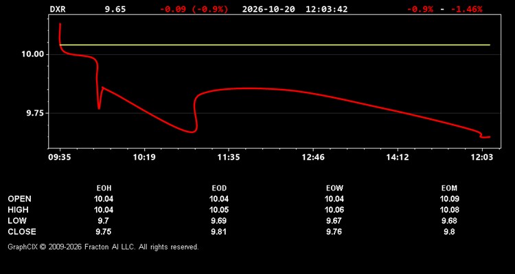This screenshot has width=515, height=274.
Task: Click the EOM column header
Action: pos(449,188)
